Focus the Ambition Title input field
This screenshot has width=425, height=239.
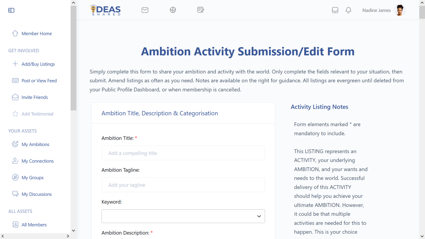pos(183,153)
